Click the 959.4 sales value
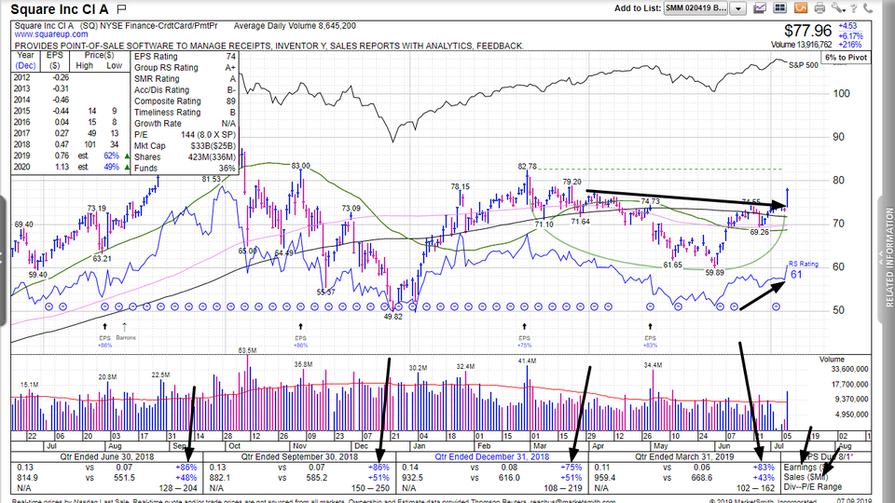895x503 pixels. click(x=604, y=478)
